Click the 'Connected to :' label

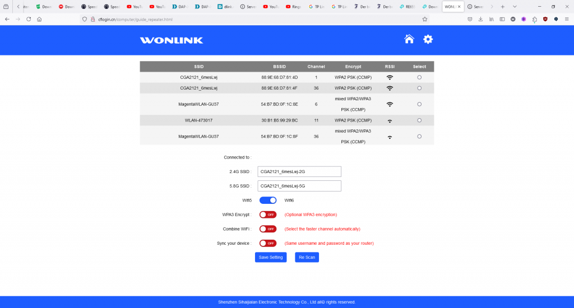pyautogui.click(x=238, y=157)
